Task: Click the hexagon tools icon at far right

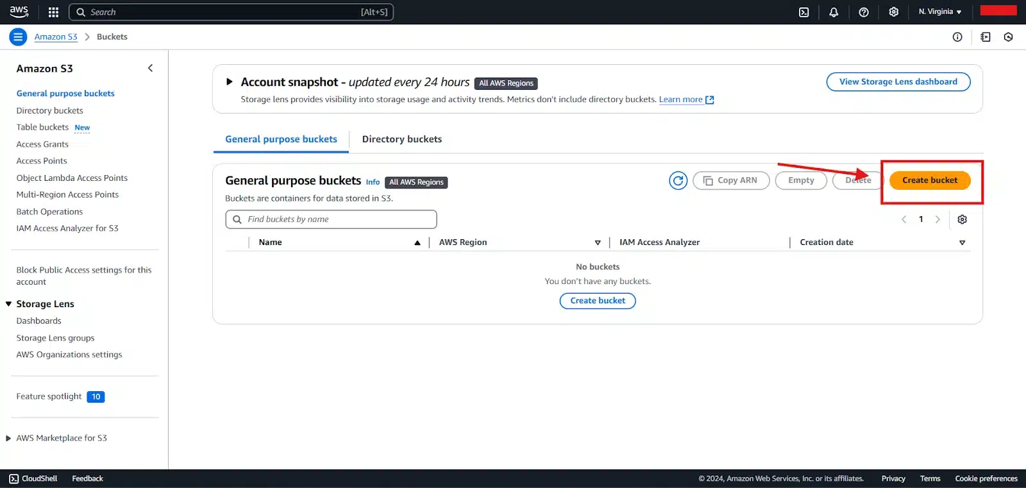Action: click(1009, 37)
